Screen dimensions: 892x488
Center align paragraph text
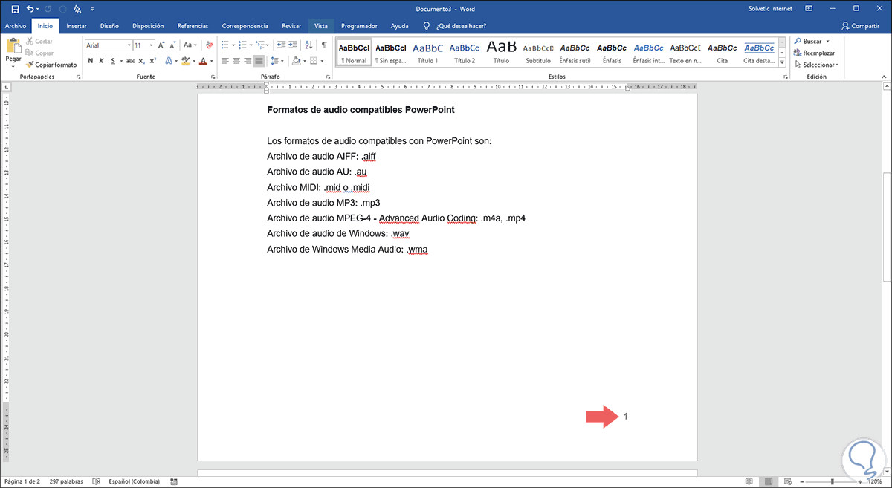[236, 61]
